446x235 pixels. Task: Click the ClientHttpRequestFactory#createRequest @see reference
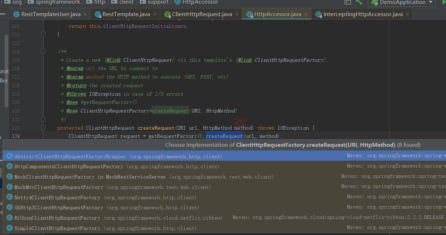pyautogui.click(x=159, y=111)
